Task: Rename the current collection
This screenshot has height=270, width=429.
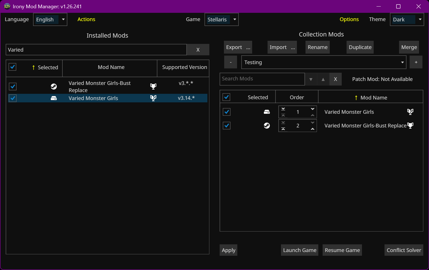Action: point(317,47)
